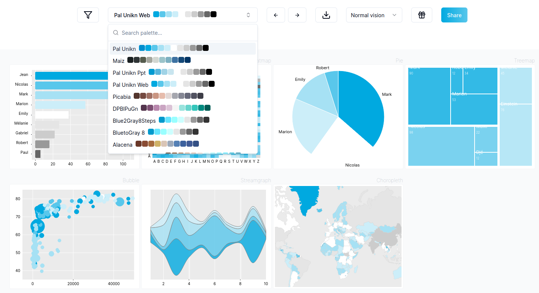
Task: Click the Jean bar in the bar chart
Action: [71, 76]
